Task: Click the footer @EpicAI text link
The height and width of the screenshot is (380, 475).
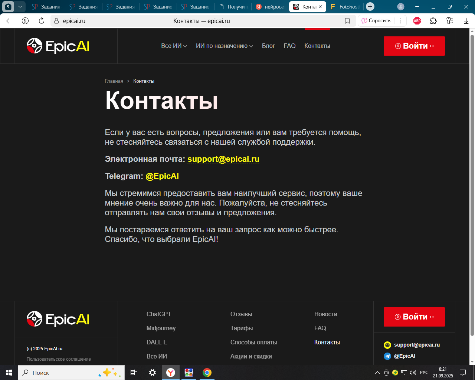Action: (404, 356)
